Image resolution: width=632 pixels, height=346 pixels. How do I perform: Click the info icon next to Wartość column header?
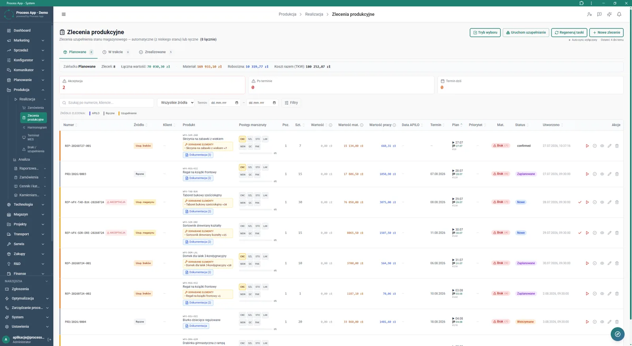[x=331, y=125]
